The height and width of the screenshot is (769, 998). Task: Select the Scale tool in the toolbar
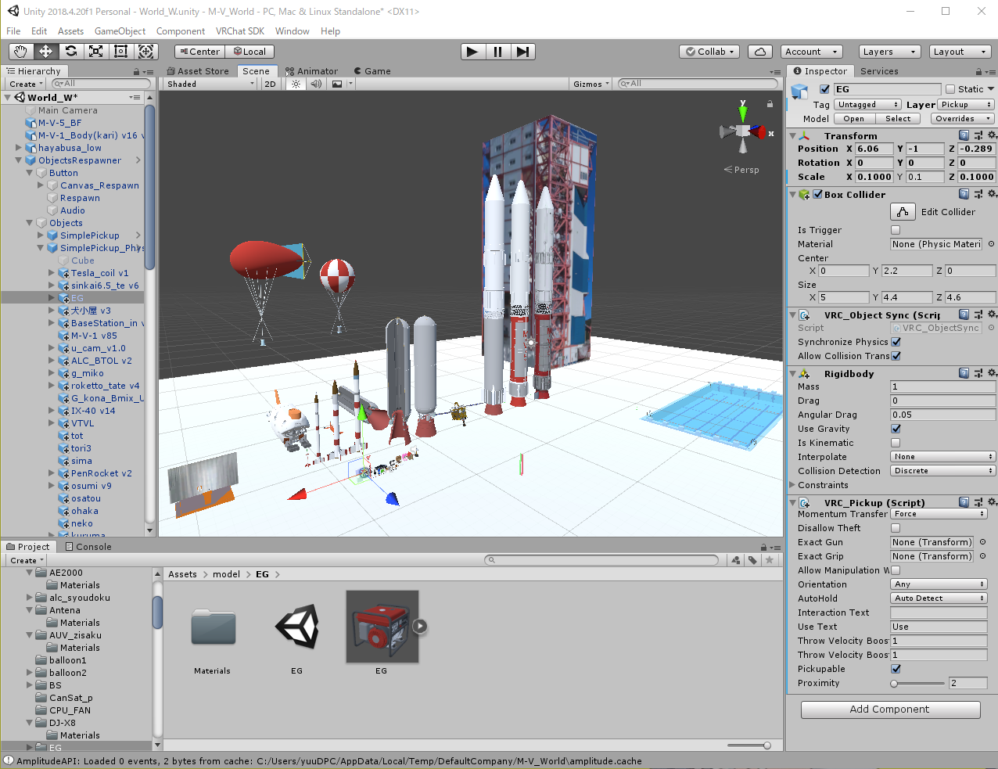96,52
